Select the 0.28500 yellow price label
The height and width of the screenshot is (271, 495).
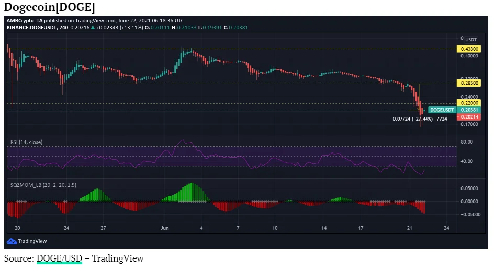tap(469, 83)
